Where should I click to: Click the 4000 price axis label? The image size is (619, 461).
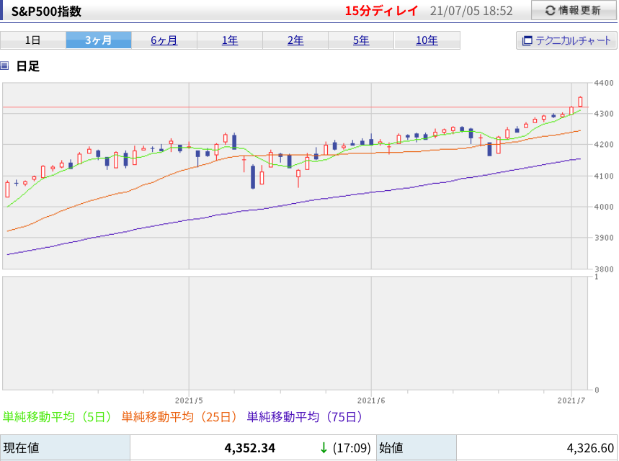point(604,207)
